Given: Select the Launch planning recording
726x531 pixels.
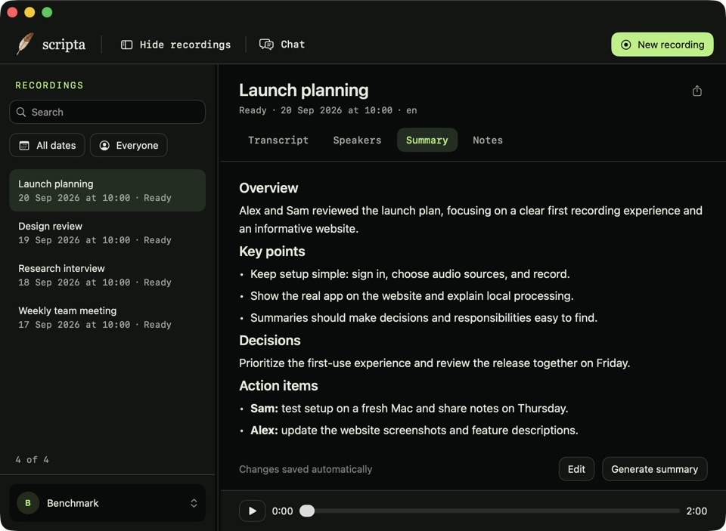Looking at the screenshot, I should tap(107, 190).
